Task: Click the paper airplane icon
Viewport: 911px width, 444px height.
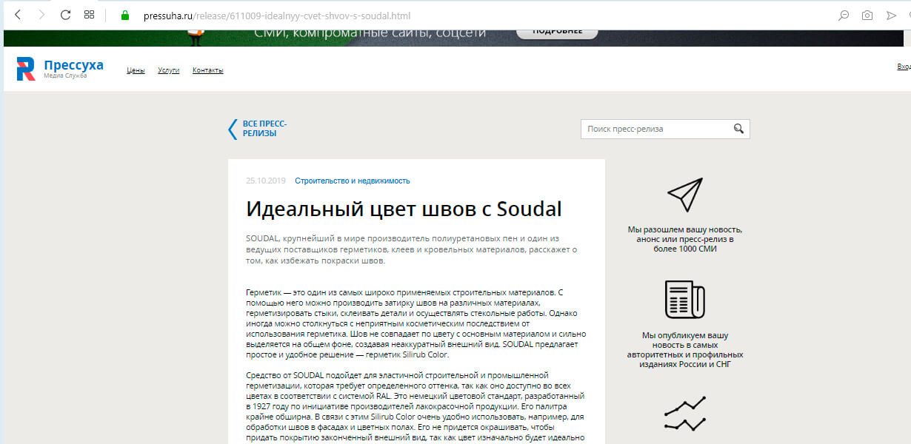Action: (684, 195)
